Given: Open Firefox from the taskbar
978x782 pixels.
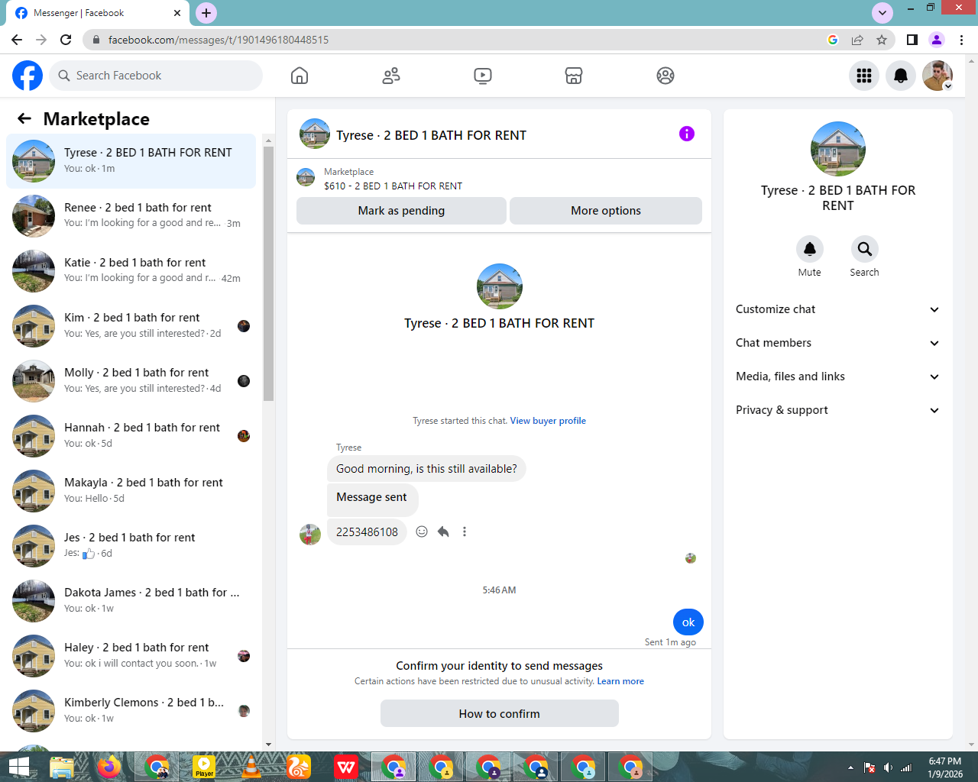Looking at the screenshot, I should click(109, 767).
